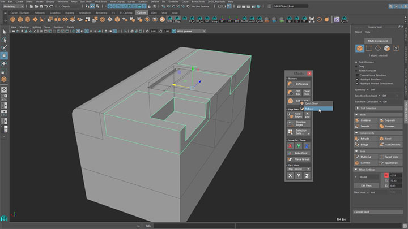Activate the Target Weld tool

click(390, 157)
